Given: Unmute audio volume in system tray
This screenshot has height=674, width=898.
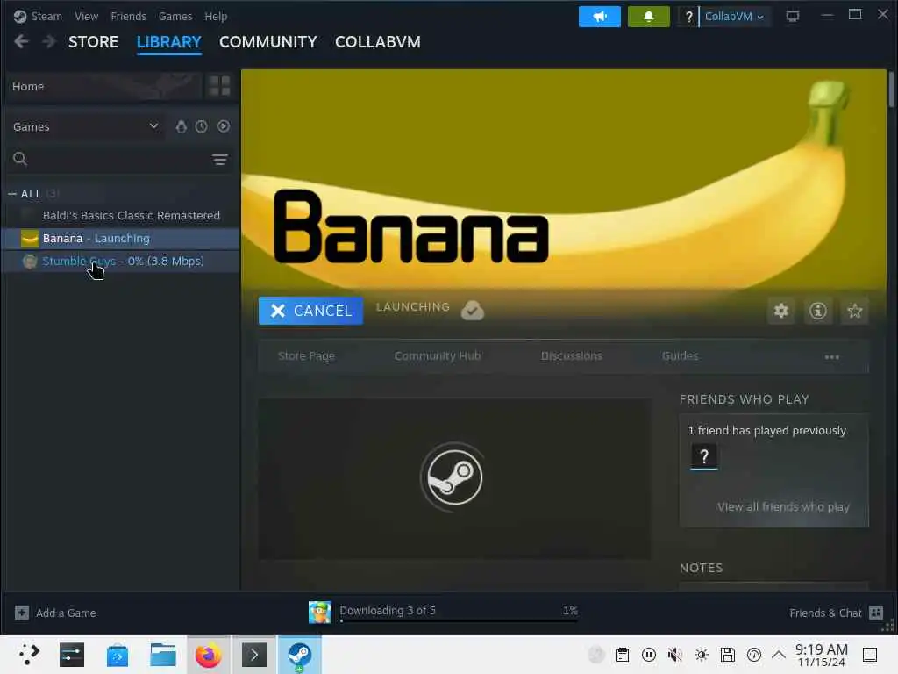Looking at the screenshot, I should point(674,655).
